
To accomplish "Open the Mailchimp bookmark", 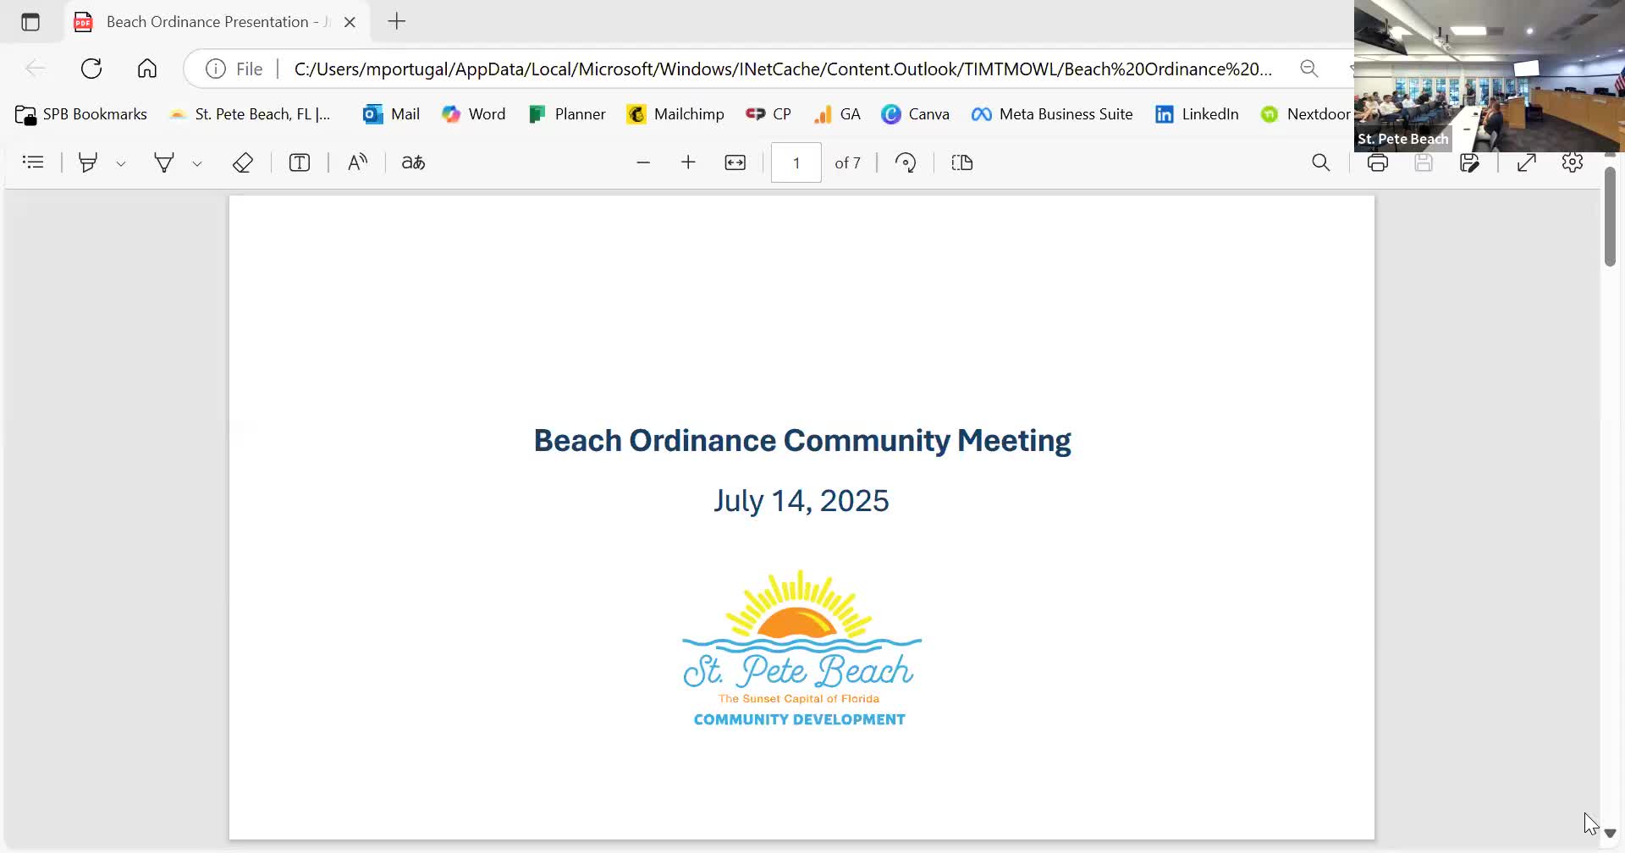I will coord(675,114).
